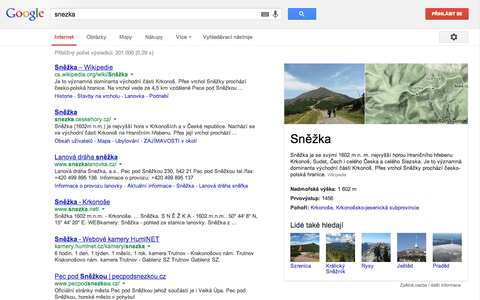Expand arrow next to www.pecpodsnezkou.cz/
Screen dimensions: 480x300
click(x=124, y=283)
